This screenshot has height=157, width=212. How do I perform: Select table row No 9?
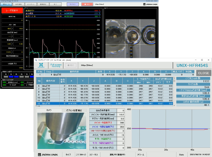105,95
